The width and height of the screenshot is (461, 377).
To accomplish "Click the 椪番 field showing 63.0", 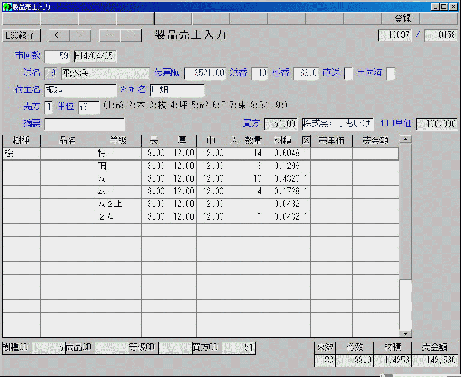I will coord(306,73).
